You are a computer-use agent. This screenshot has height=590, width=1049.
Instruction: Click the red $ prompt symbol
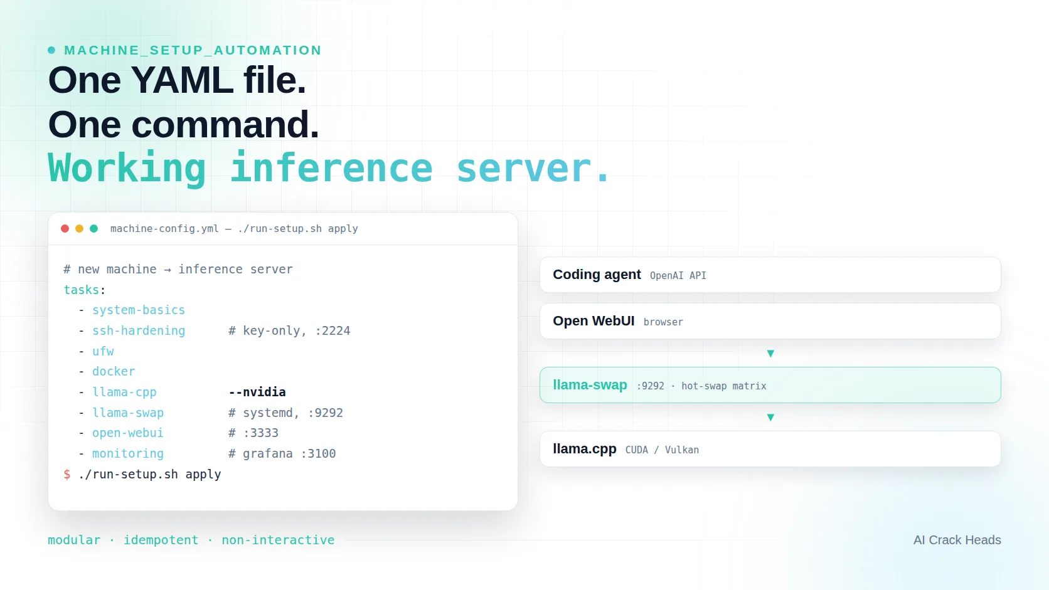67,474
